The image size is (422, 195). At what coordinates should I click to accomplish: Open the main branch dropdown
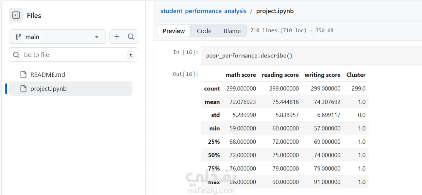(x=57, y=37)
